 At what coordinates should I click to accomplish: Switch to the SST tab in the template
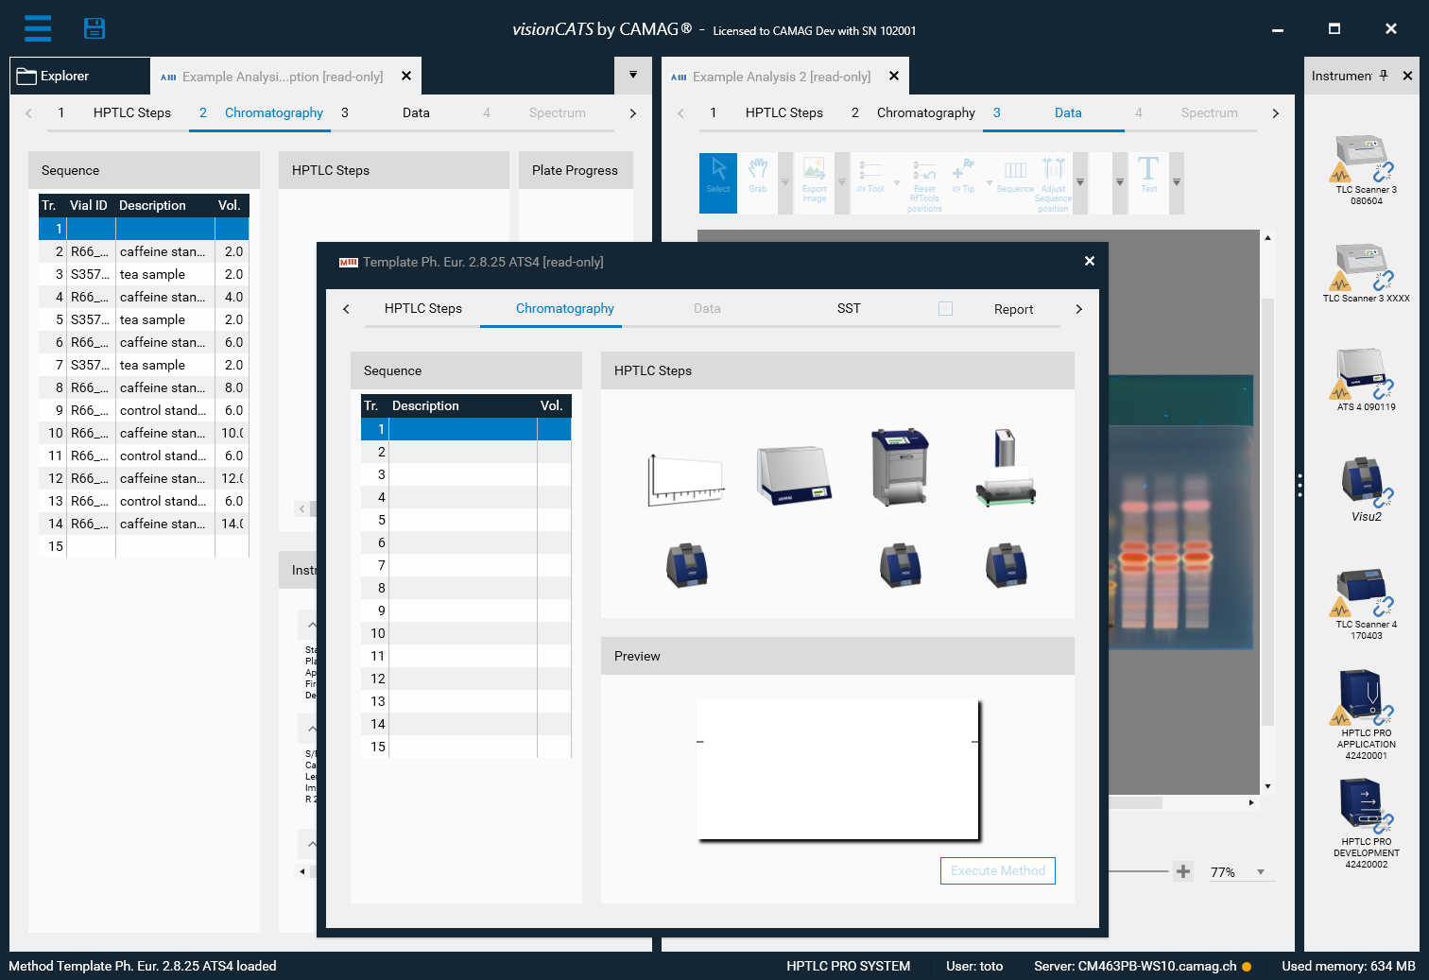tap(849, 308)
